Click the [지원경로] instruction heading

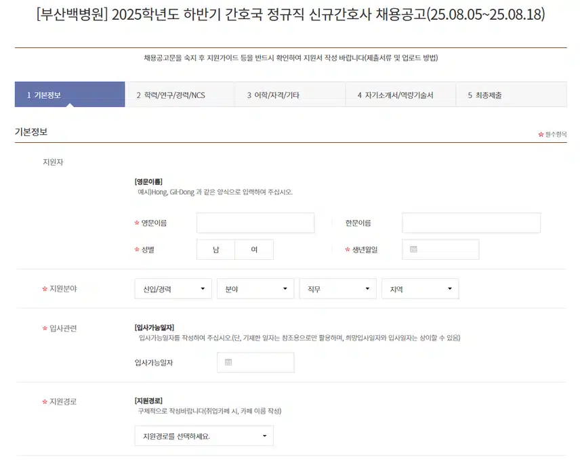click(x=148, y=401)
